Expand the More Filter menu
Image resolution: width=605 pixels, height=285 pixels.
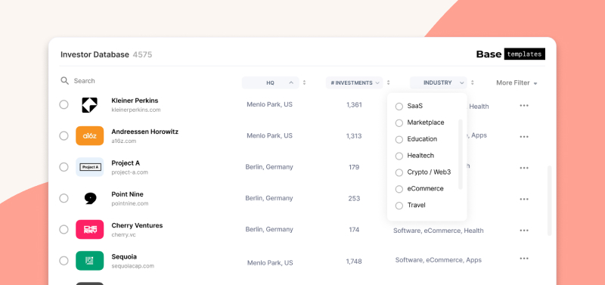point(517,83)
